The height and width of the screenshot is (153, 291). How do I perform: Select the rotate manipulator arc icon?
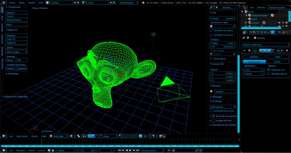pos(96,136)
